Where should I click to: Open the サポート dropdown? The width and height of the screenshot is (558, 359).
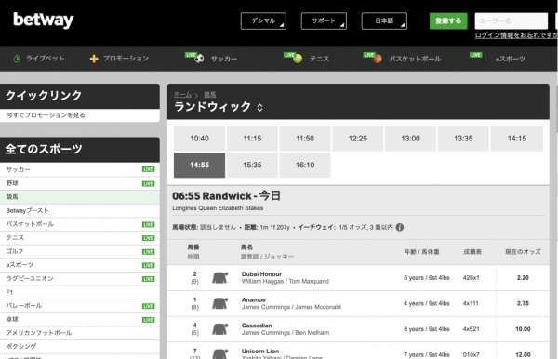click(x=324, y=21)
